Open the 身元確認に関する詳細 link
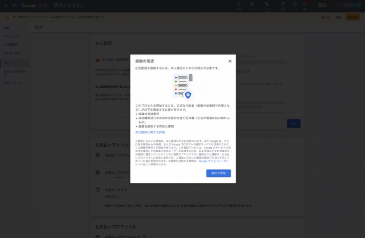Screen dimensions: 365x238 [150, 132]
